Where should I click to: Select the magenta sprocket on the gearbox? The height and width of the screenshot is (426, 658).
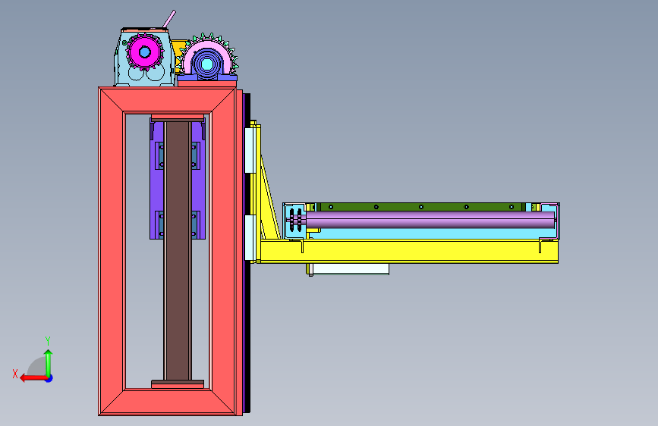(145, 52)
